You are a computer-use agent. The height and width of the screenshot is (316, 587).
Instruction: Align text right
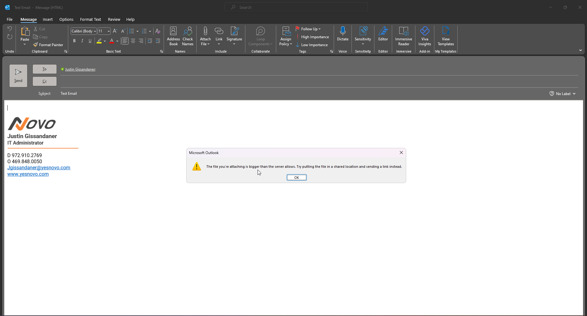tap(141, 41)
